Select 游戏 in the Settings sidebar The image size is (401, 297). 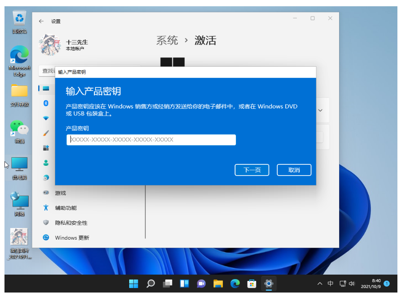click(60, 193)
